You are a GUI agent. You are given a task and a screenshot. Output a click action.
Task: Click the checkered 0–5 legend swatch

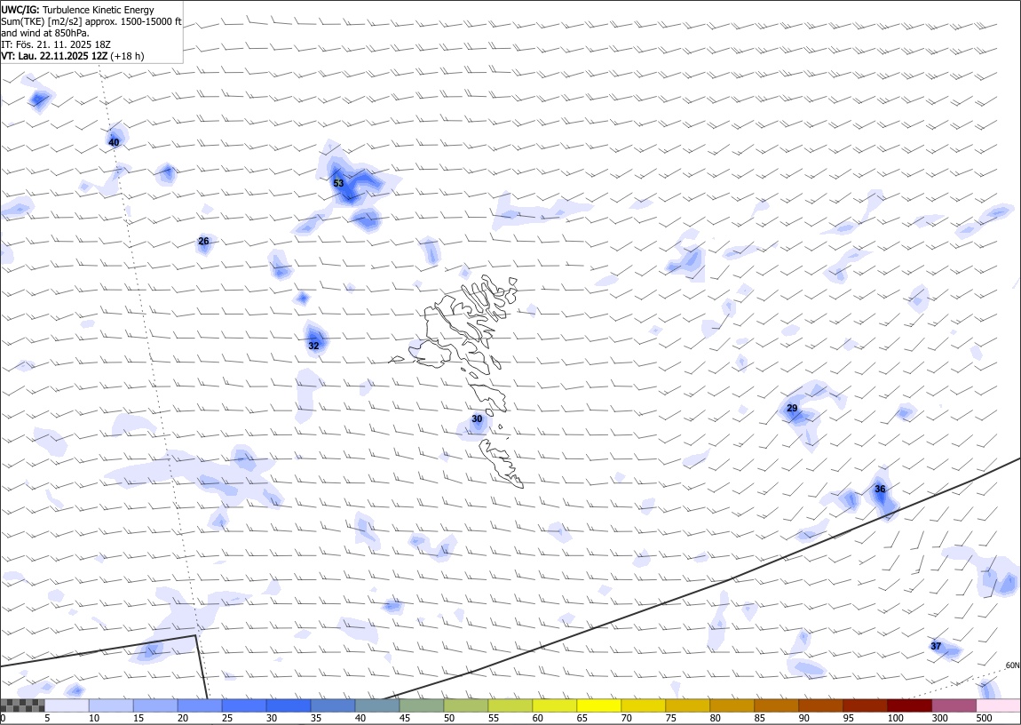click(x=23, y=705)
